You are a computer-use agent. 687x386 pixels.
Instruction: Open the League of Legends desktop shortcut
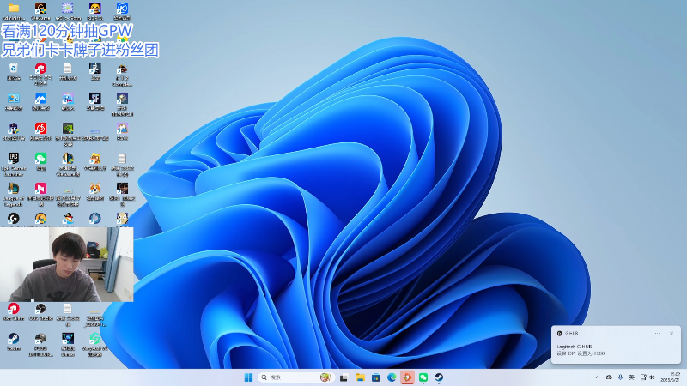[x=14, y=195]
